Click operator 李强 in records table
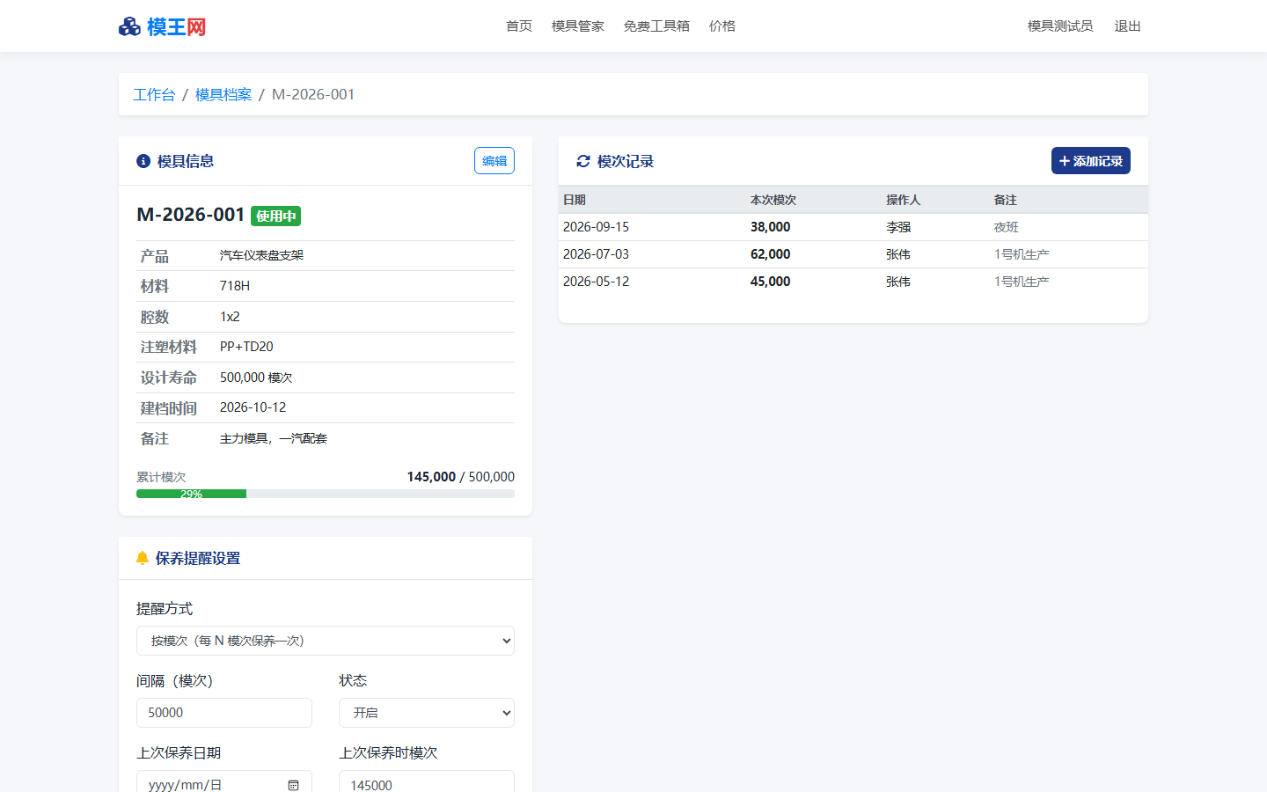1267x792 pixels. 898,227
